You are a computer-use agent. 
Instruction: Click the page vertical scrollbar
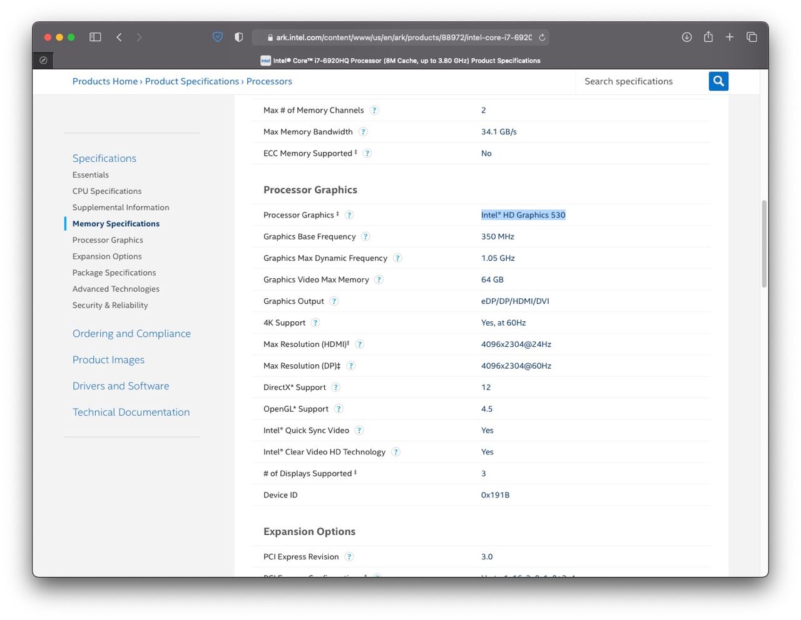[x=764, y=244]
